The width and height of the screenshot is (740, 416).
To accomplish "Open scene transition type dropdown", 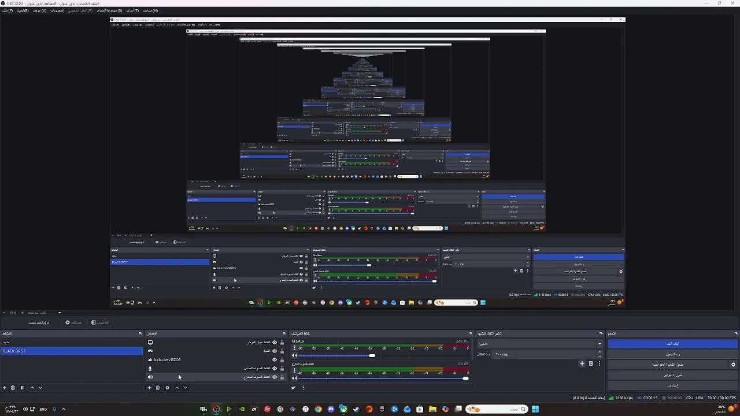I will [539, 344].
